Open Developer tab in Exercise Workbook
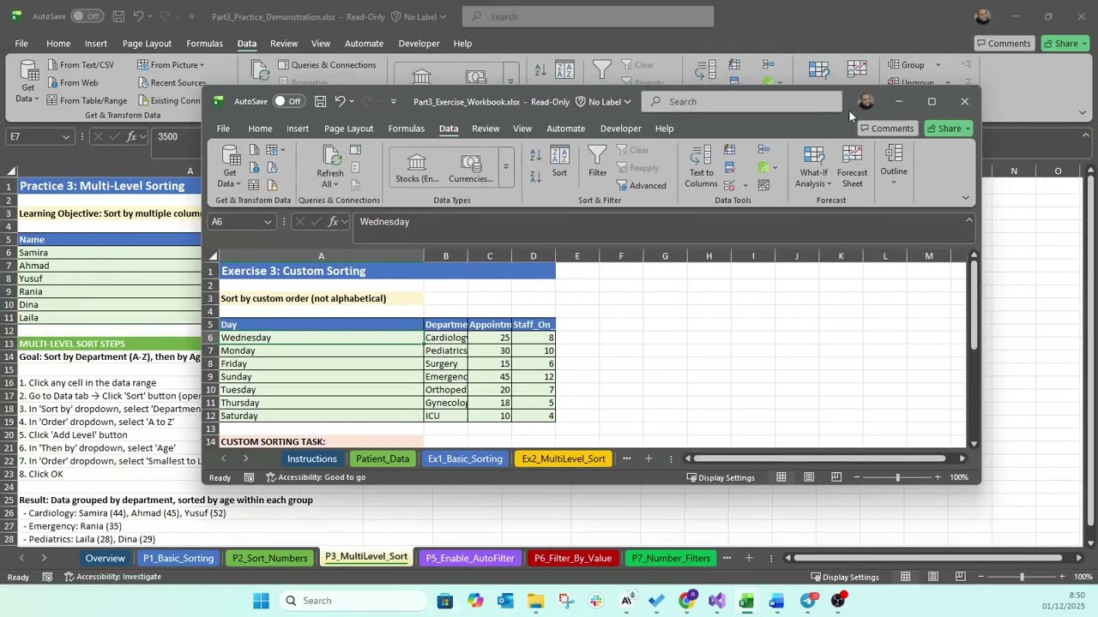 (x=620, y=129)
